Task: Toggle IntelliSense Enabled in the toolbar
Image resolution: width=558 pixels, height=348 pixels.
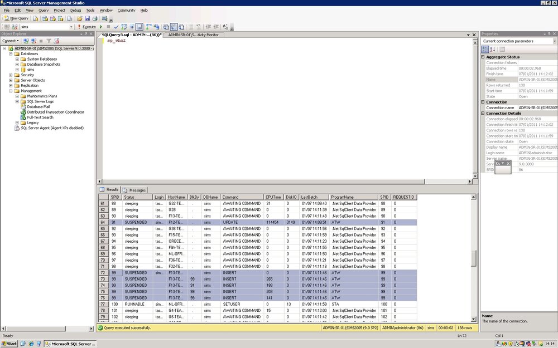Action: tap(139, 27)
